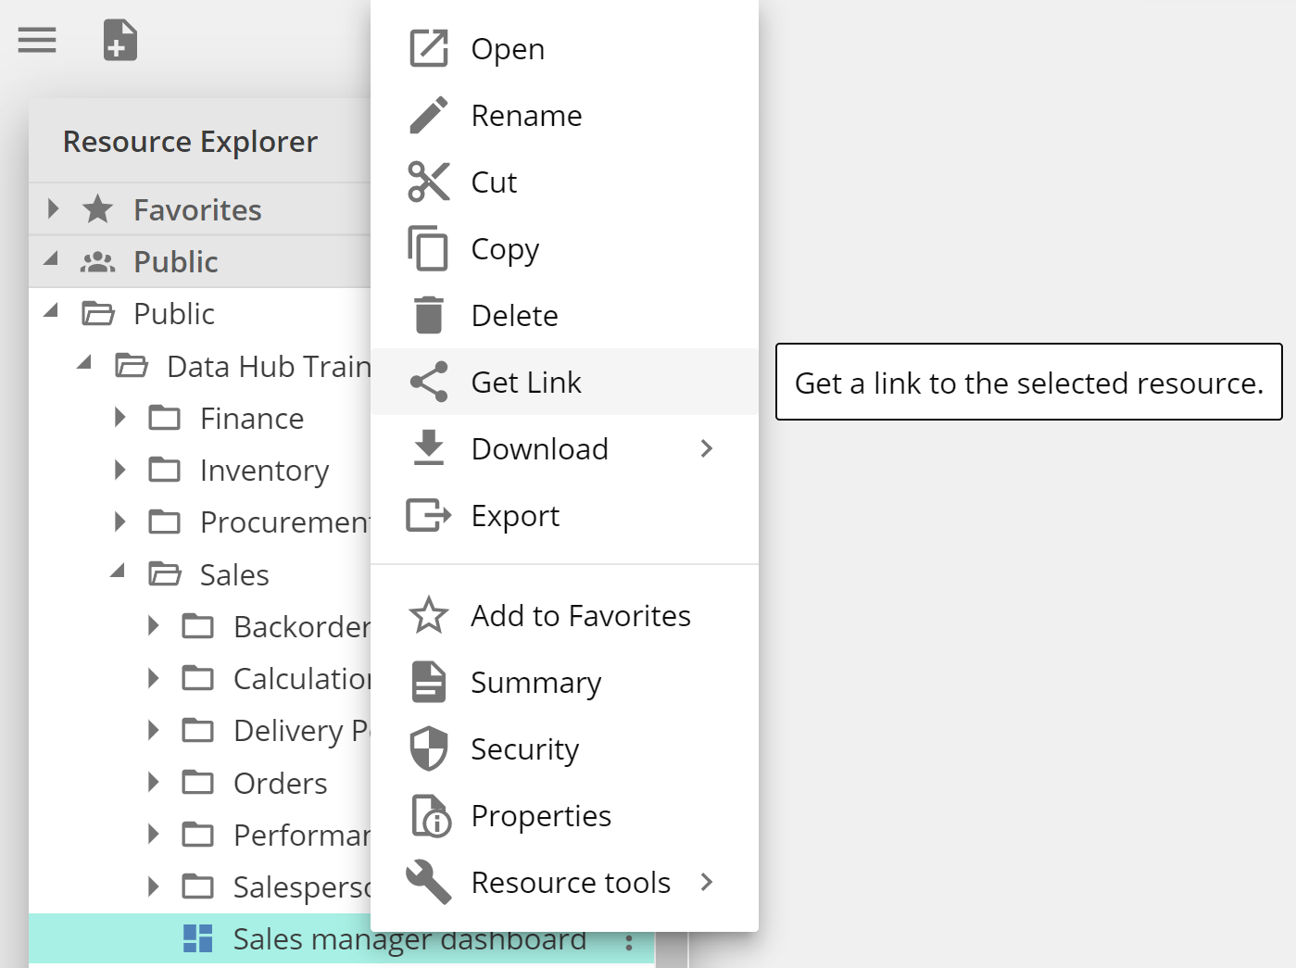Open the Download submenu chevron

click(x=707, y=448)
